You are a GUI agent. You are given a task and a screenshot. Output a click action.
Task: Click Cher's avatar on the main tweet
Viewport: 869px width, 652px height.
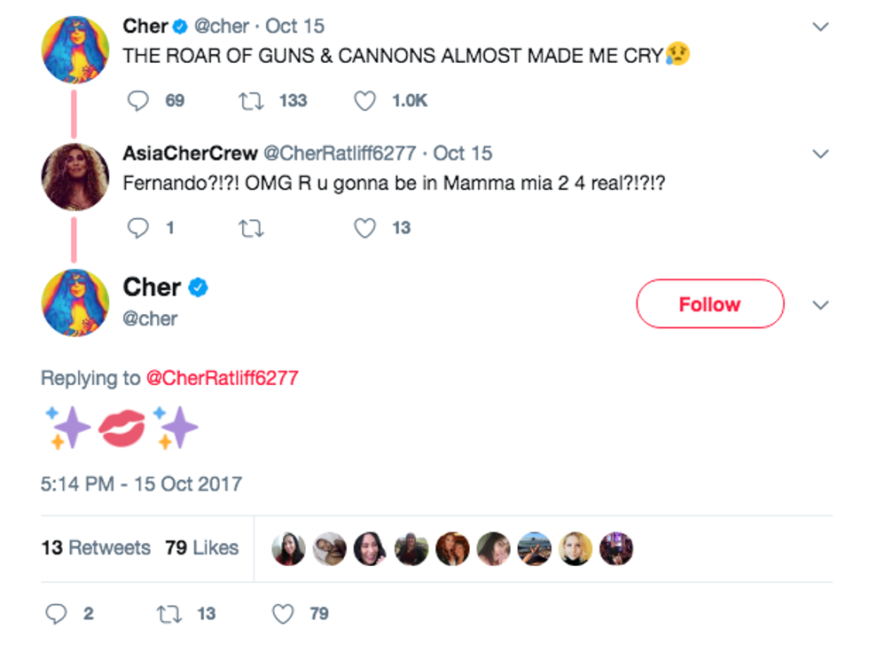point(75,303)
